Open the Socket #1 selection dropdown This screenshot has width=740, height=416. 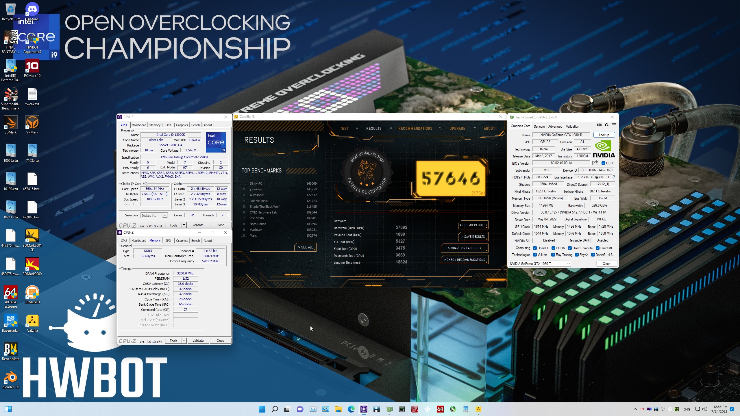(154, 215)
